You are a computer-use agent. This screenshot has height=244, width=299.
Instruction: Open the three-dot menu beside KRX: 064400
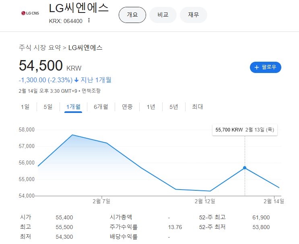(89, 20)
